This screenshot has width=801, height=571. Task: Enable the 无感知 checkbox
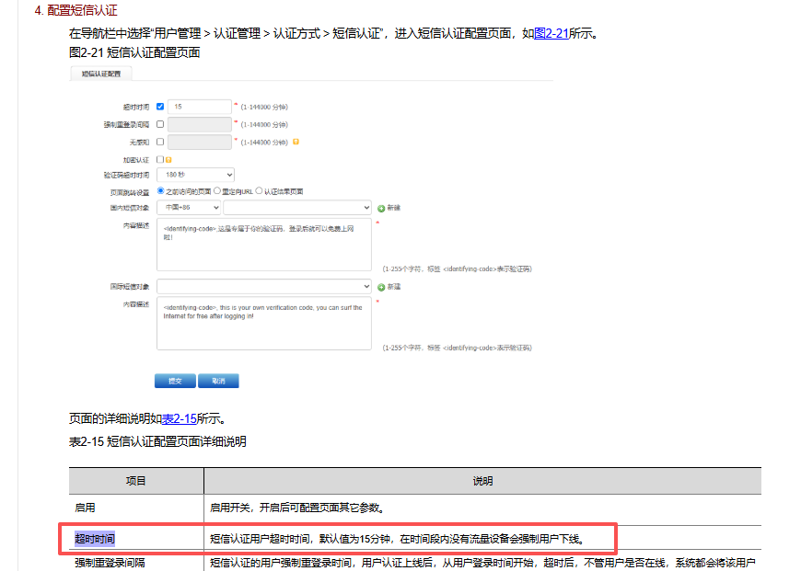click(160, 142)
